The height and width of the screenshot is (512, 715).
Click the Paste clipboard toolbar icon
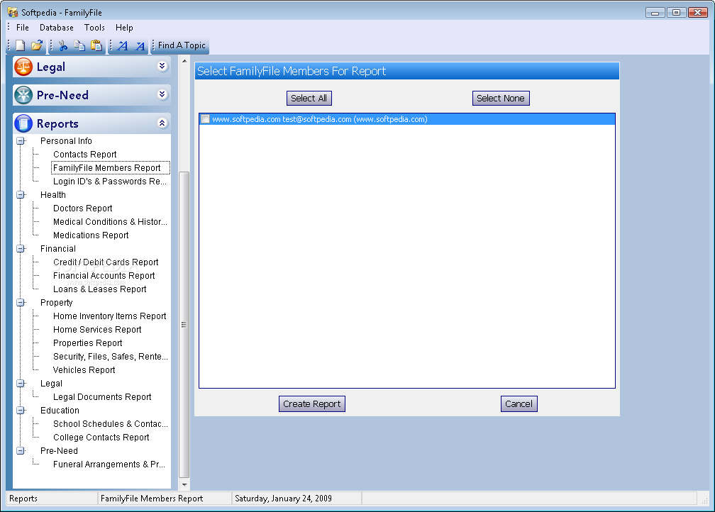(x=96, y=45)
